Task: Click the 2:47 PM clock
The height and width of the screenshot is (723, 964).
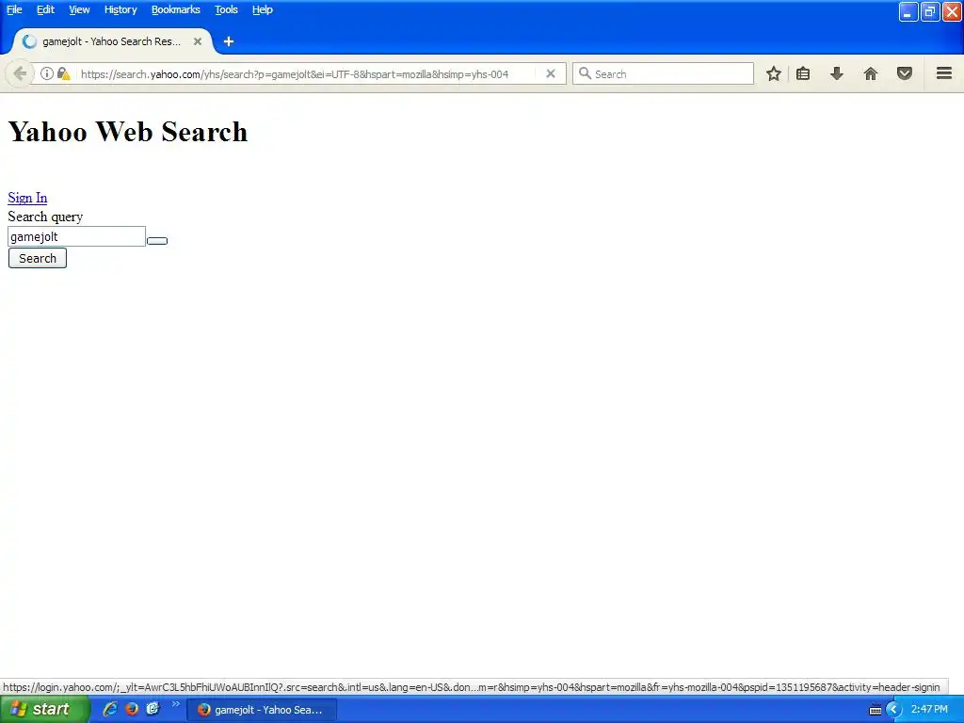Action: (x=929, y=709)
